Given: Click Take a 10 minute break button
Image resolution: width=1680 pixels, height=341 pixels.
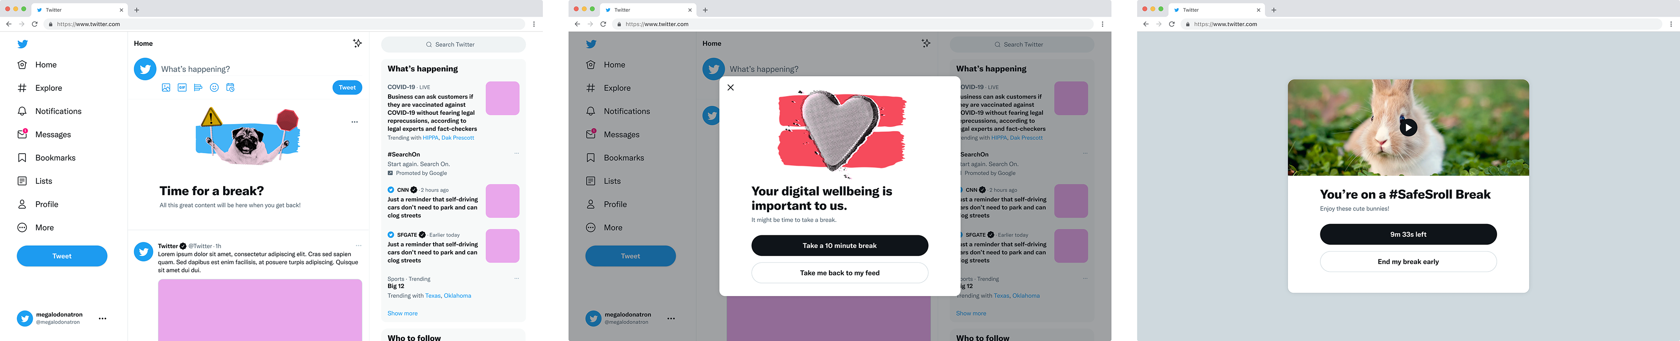Looking at the screenshot, I should click(840, 245).
